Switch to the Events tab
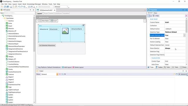The width and height of the screenshot is (188, 106). point(51,14)
